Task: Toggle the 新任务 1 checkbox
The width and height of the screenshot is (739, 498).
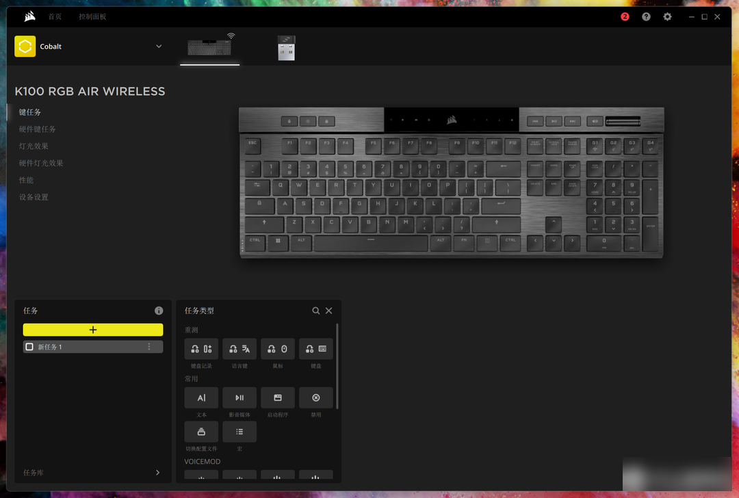Action: pos(29,347)
